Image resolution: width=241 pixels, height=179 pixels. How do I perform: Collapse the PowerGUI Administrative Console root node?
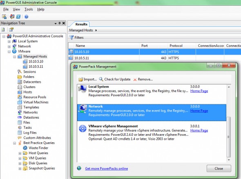(4, 37)
